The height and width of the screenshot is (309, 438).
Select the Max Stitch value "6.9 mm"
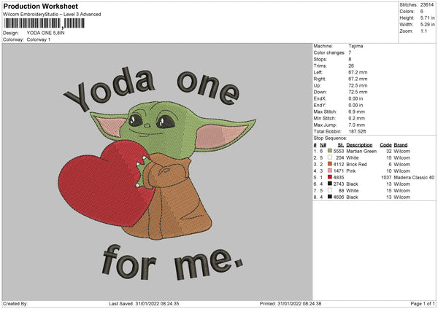click(x=357, y=112)
